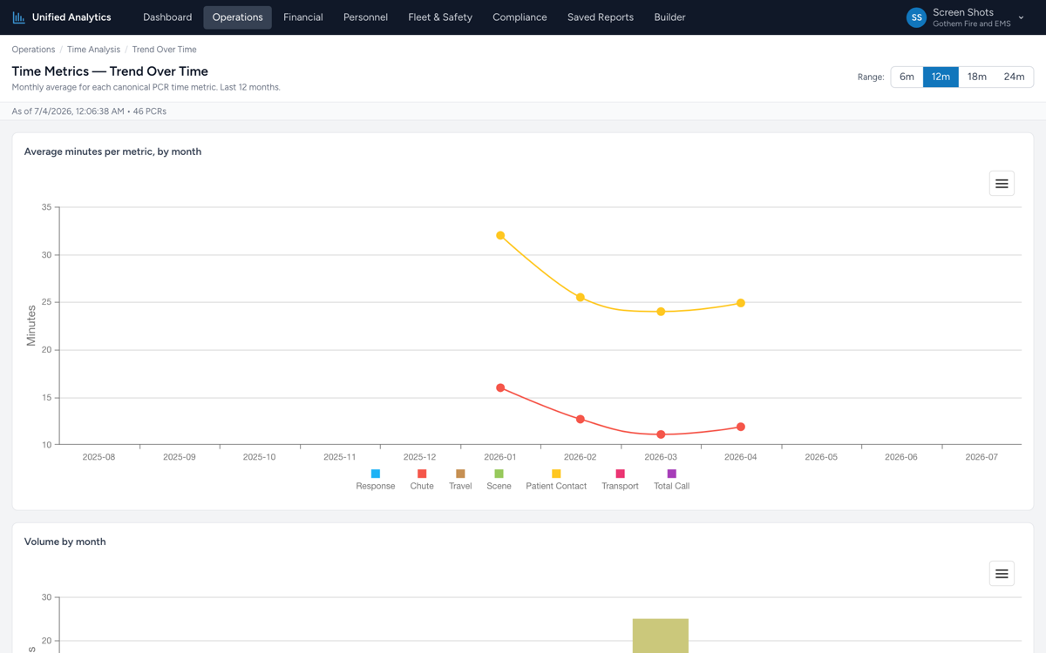Click the Time Analysis breadcrumb link

[93, 50]
